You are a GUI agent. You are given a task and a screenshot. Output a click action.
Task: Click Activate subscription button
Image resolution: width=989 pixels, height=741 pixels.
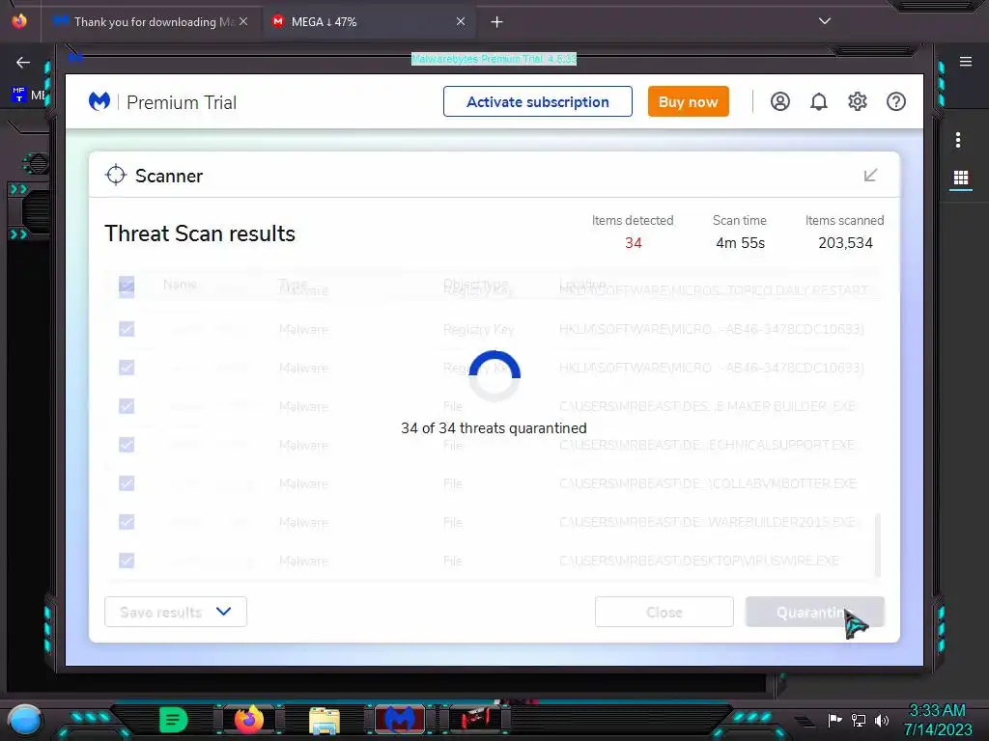click(537, 101)
